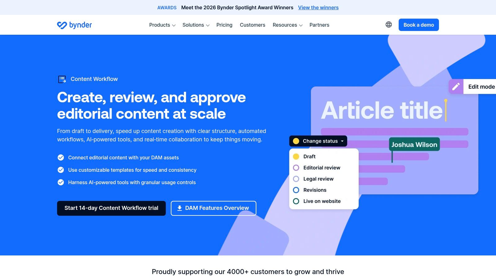Open the Pricing page

224,25
